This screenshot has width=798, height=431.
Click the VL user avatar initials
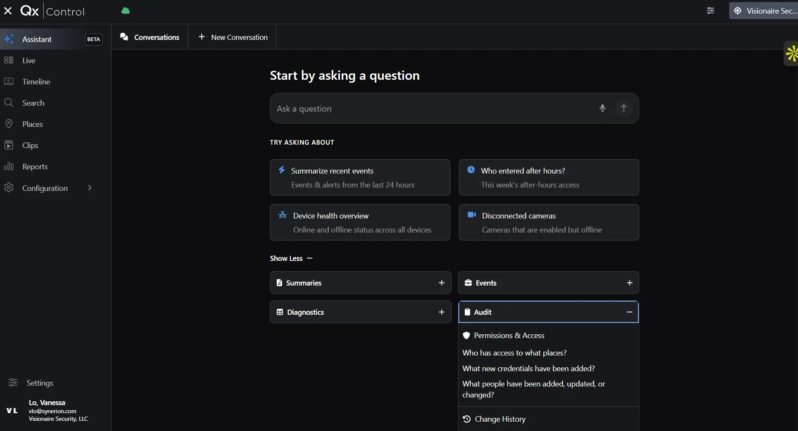point(12,410)
